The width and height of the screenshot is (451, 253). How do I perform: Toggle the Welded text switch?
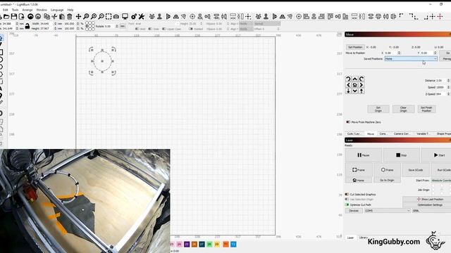click(191, 29)
